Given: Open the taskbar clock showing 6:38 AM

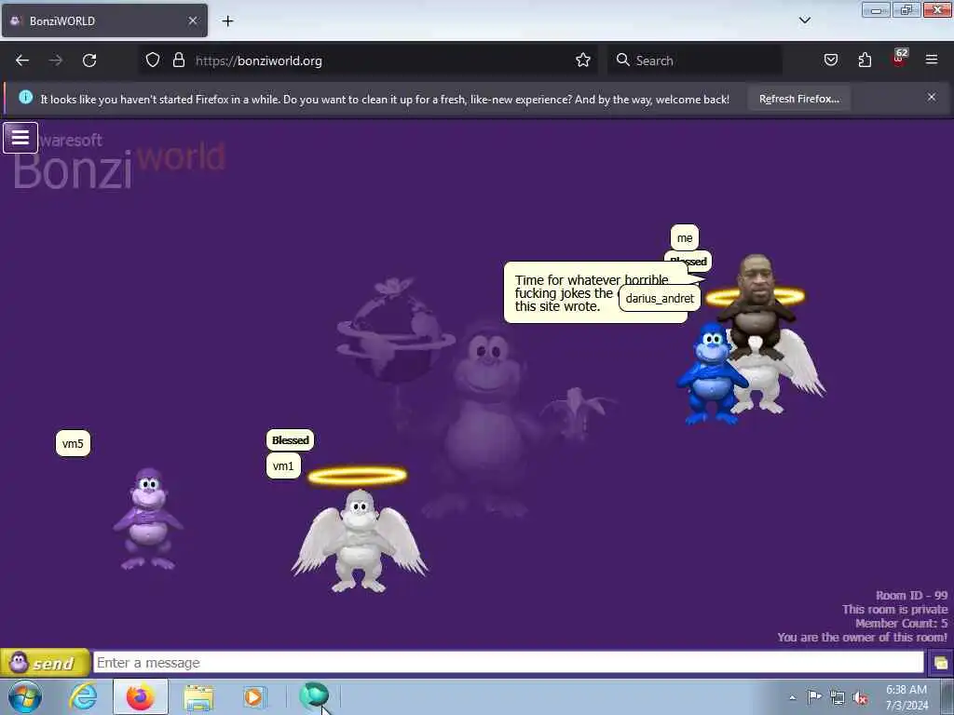Looking at the screenshot, I should 906,697.
